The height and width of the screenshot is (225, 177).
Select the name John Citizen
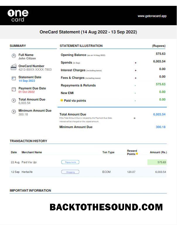tap(27, 58)
